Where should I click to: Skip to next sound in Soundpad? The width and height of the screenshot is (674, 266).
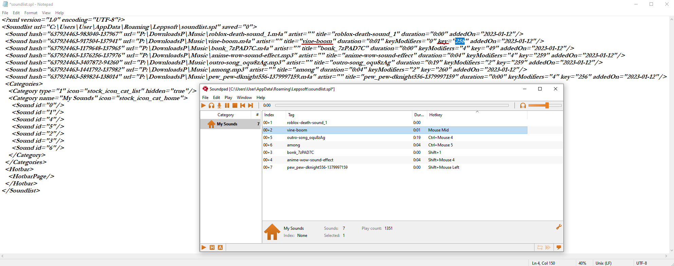250,105
